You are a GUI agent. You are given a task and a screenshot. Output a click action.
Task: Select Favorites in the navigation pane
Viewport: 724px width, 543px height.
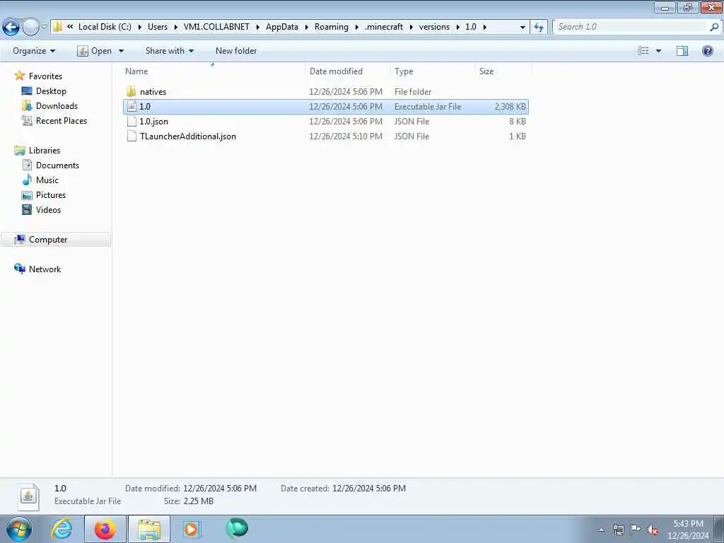pyautogui.click(x=45, y=76)
